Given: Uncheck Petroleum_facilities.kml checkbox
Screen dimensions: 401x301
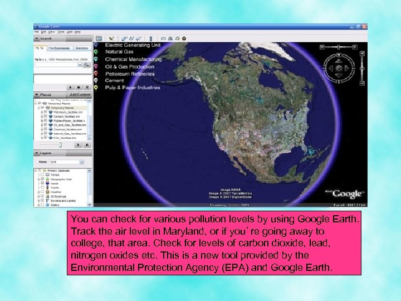Looking at the screenshot, I should click(46, 112).
